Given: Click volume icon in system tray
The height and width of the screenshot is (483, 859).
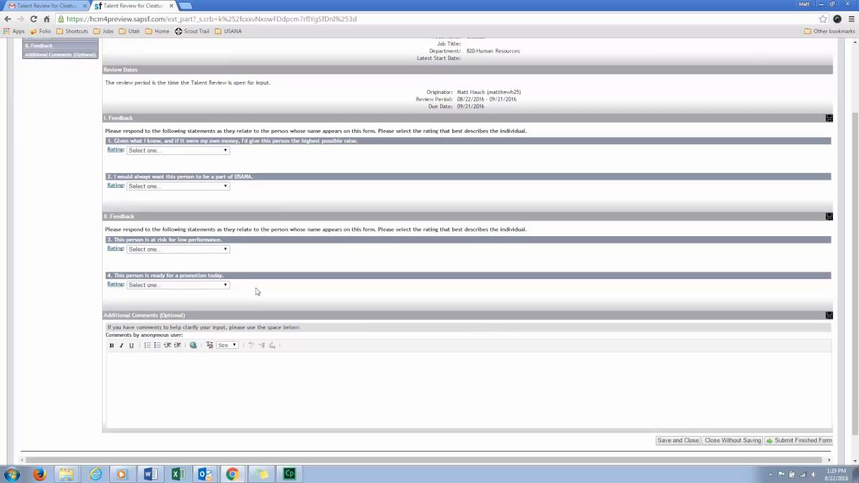Looking at the screenshot, I should 813,475.
